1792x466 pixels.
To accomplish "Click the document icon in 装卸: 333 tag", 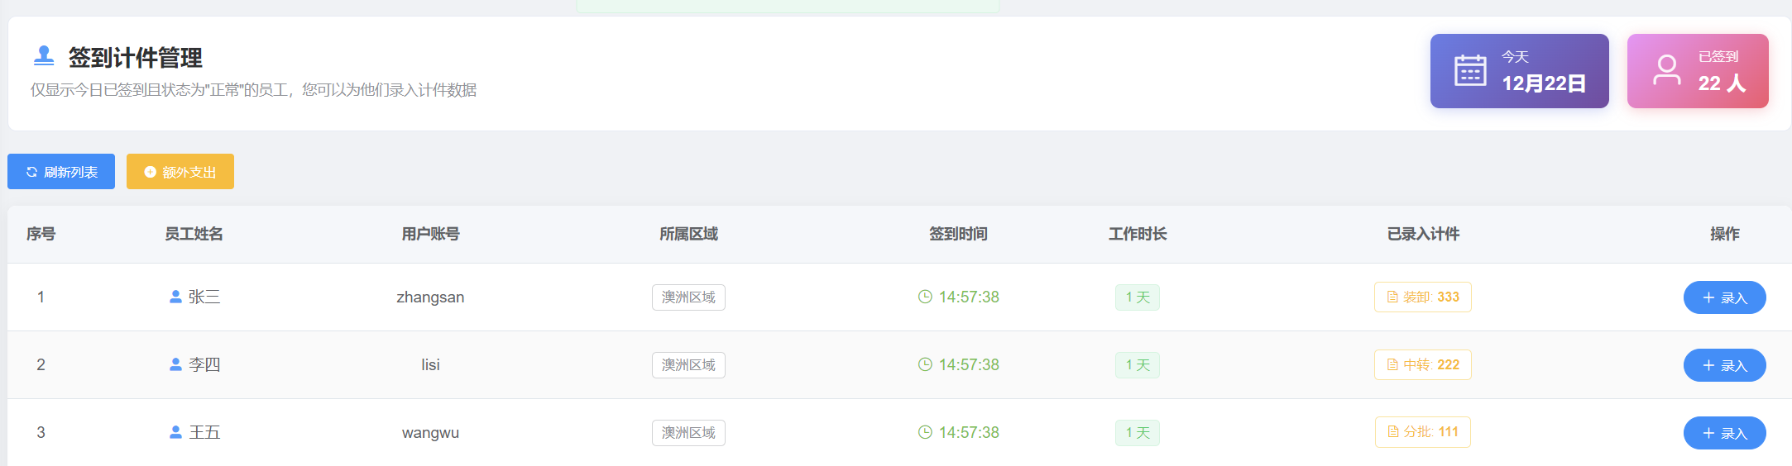I will pos(1392,297).
